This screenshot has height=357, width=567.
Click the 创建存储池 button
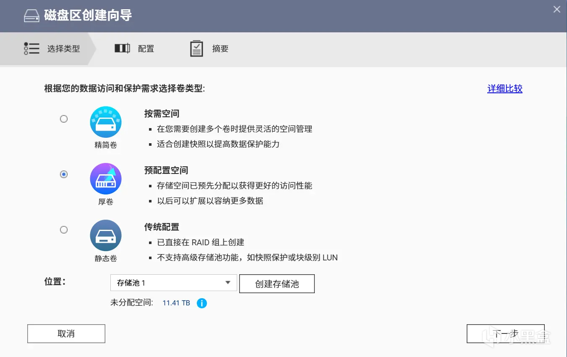pyautogui.click(x=277, y=284)
